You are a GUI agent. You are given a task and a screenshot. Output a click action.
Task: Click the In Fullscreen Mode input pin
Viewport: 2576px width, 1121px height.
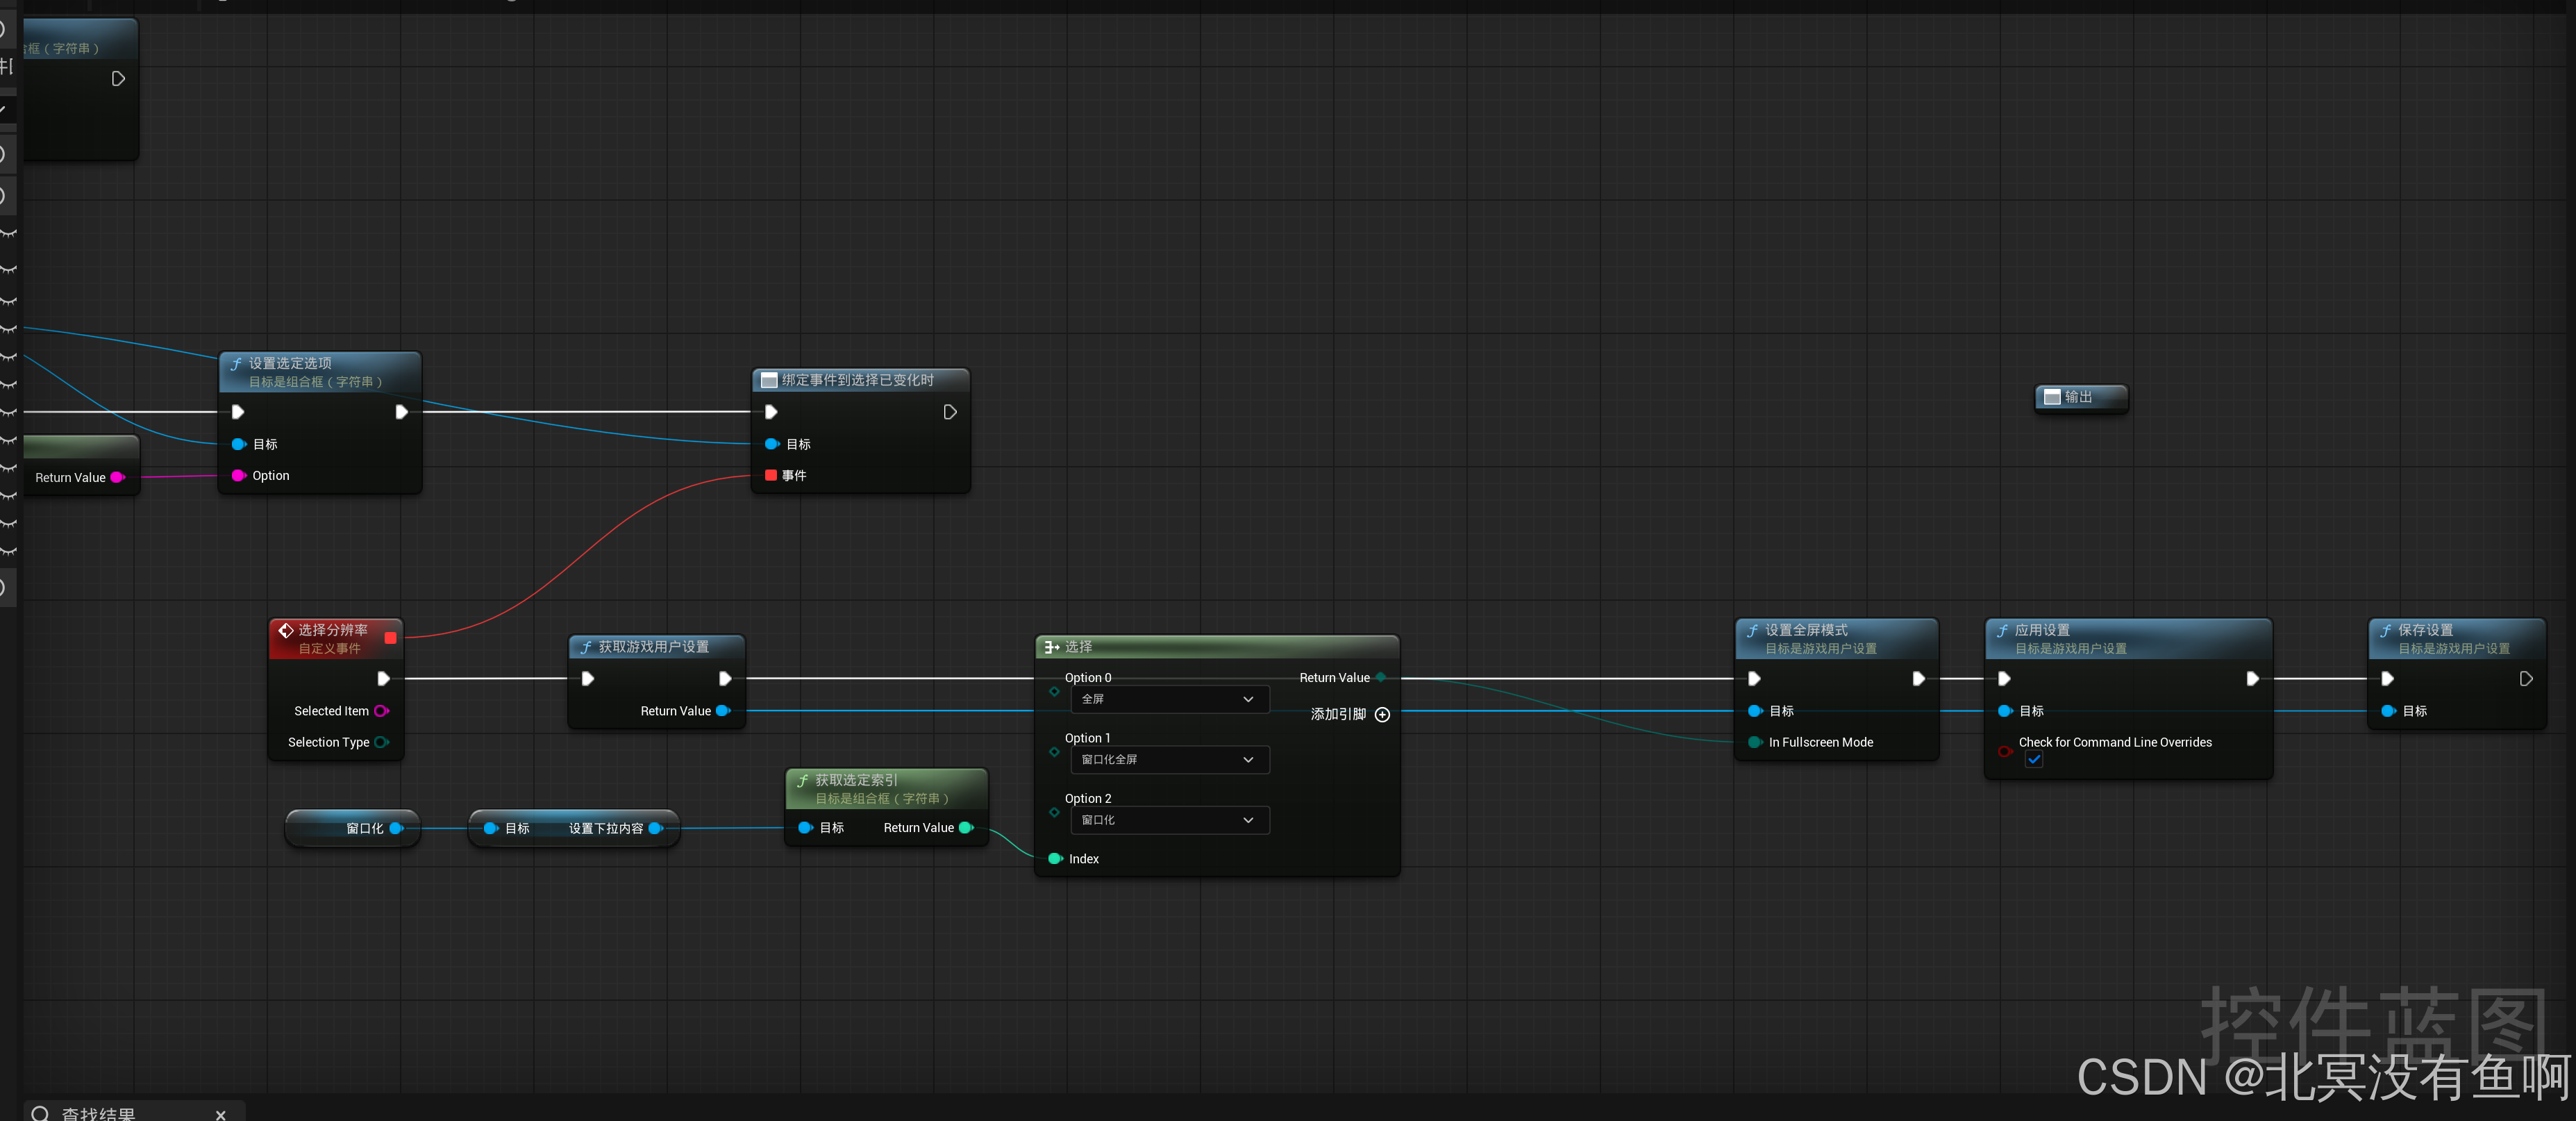pos(1754,742)
